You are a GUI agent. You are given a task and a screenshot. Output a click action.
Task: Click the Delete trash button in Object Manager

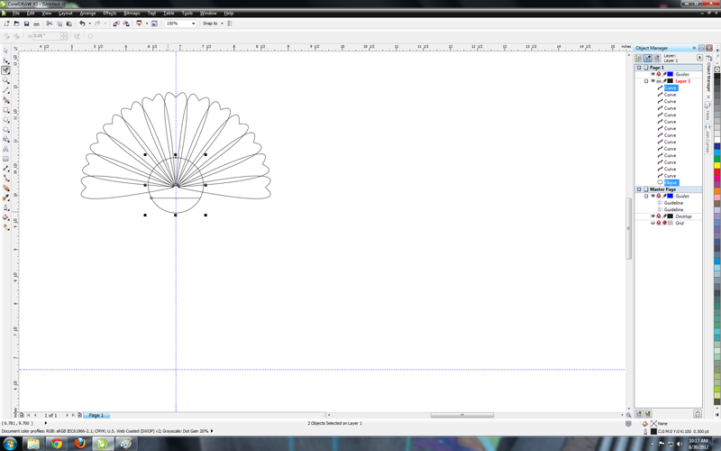tap(698, 414)
